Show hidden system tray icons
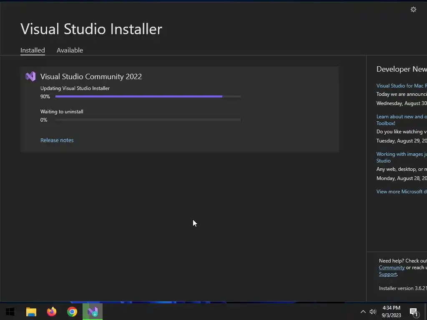 pyautogui.click(x=363, y=312)
